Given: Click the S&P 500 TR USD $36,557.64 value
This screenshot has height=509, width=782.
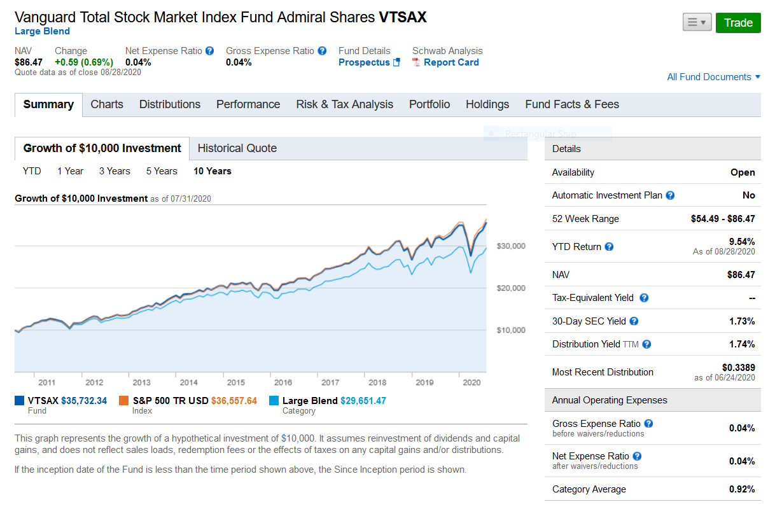Looking at the screenshot, I should point(234,401).
